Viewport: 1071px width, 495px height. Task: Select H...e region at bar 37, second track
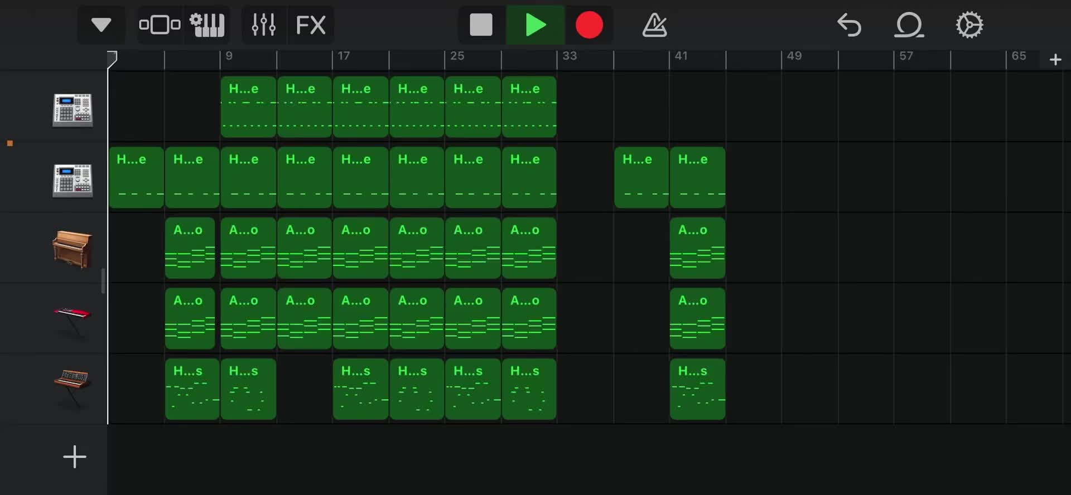641,177
